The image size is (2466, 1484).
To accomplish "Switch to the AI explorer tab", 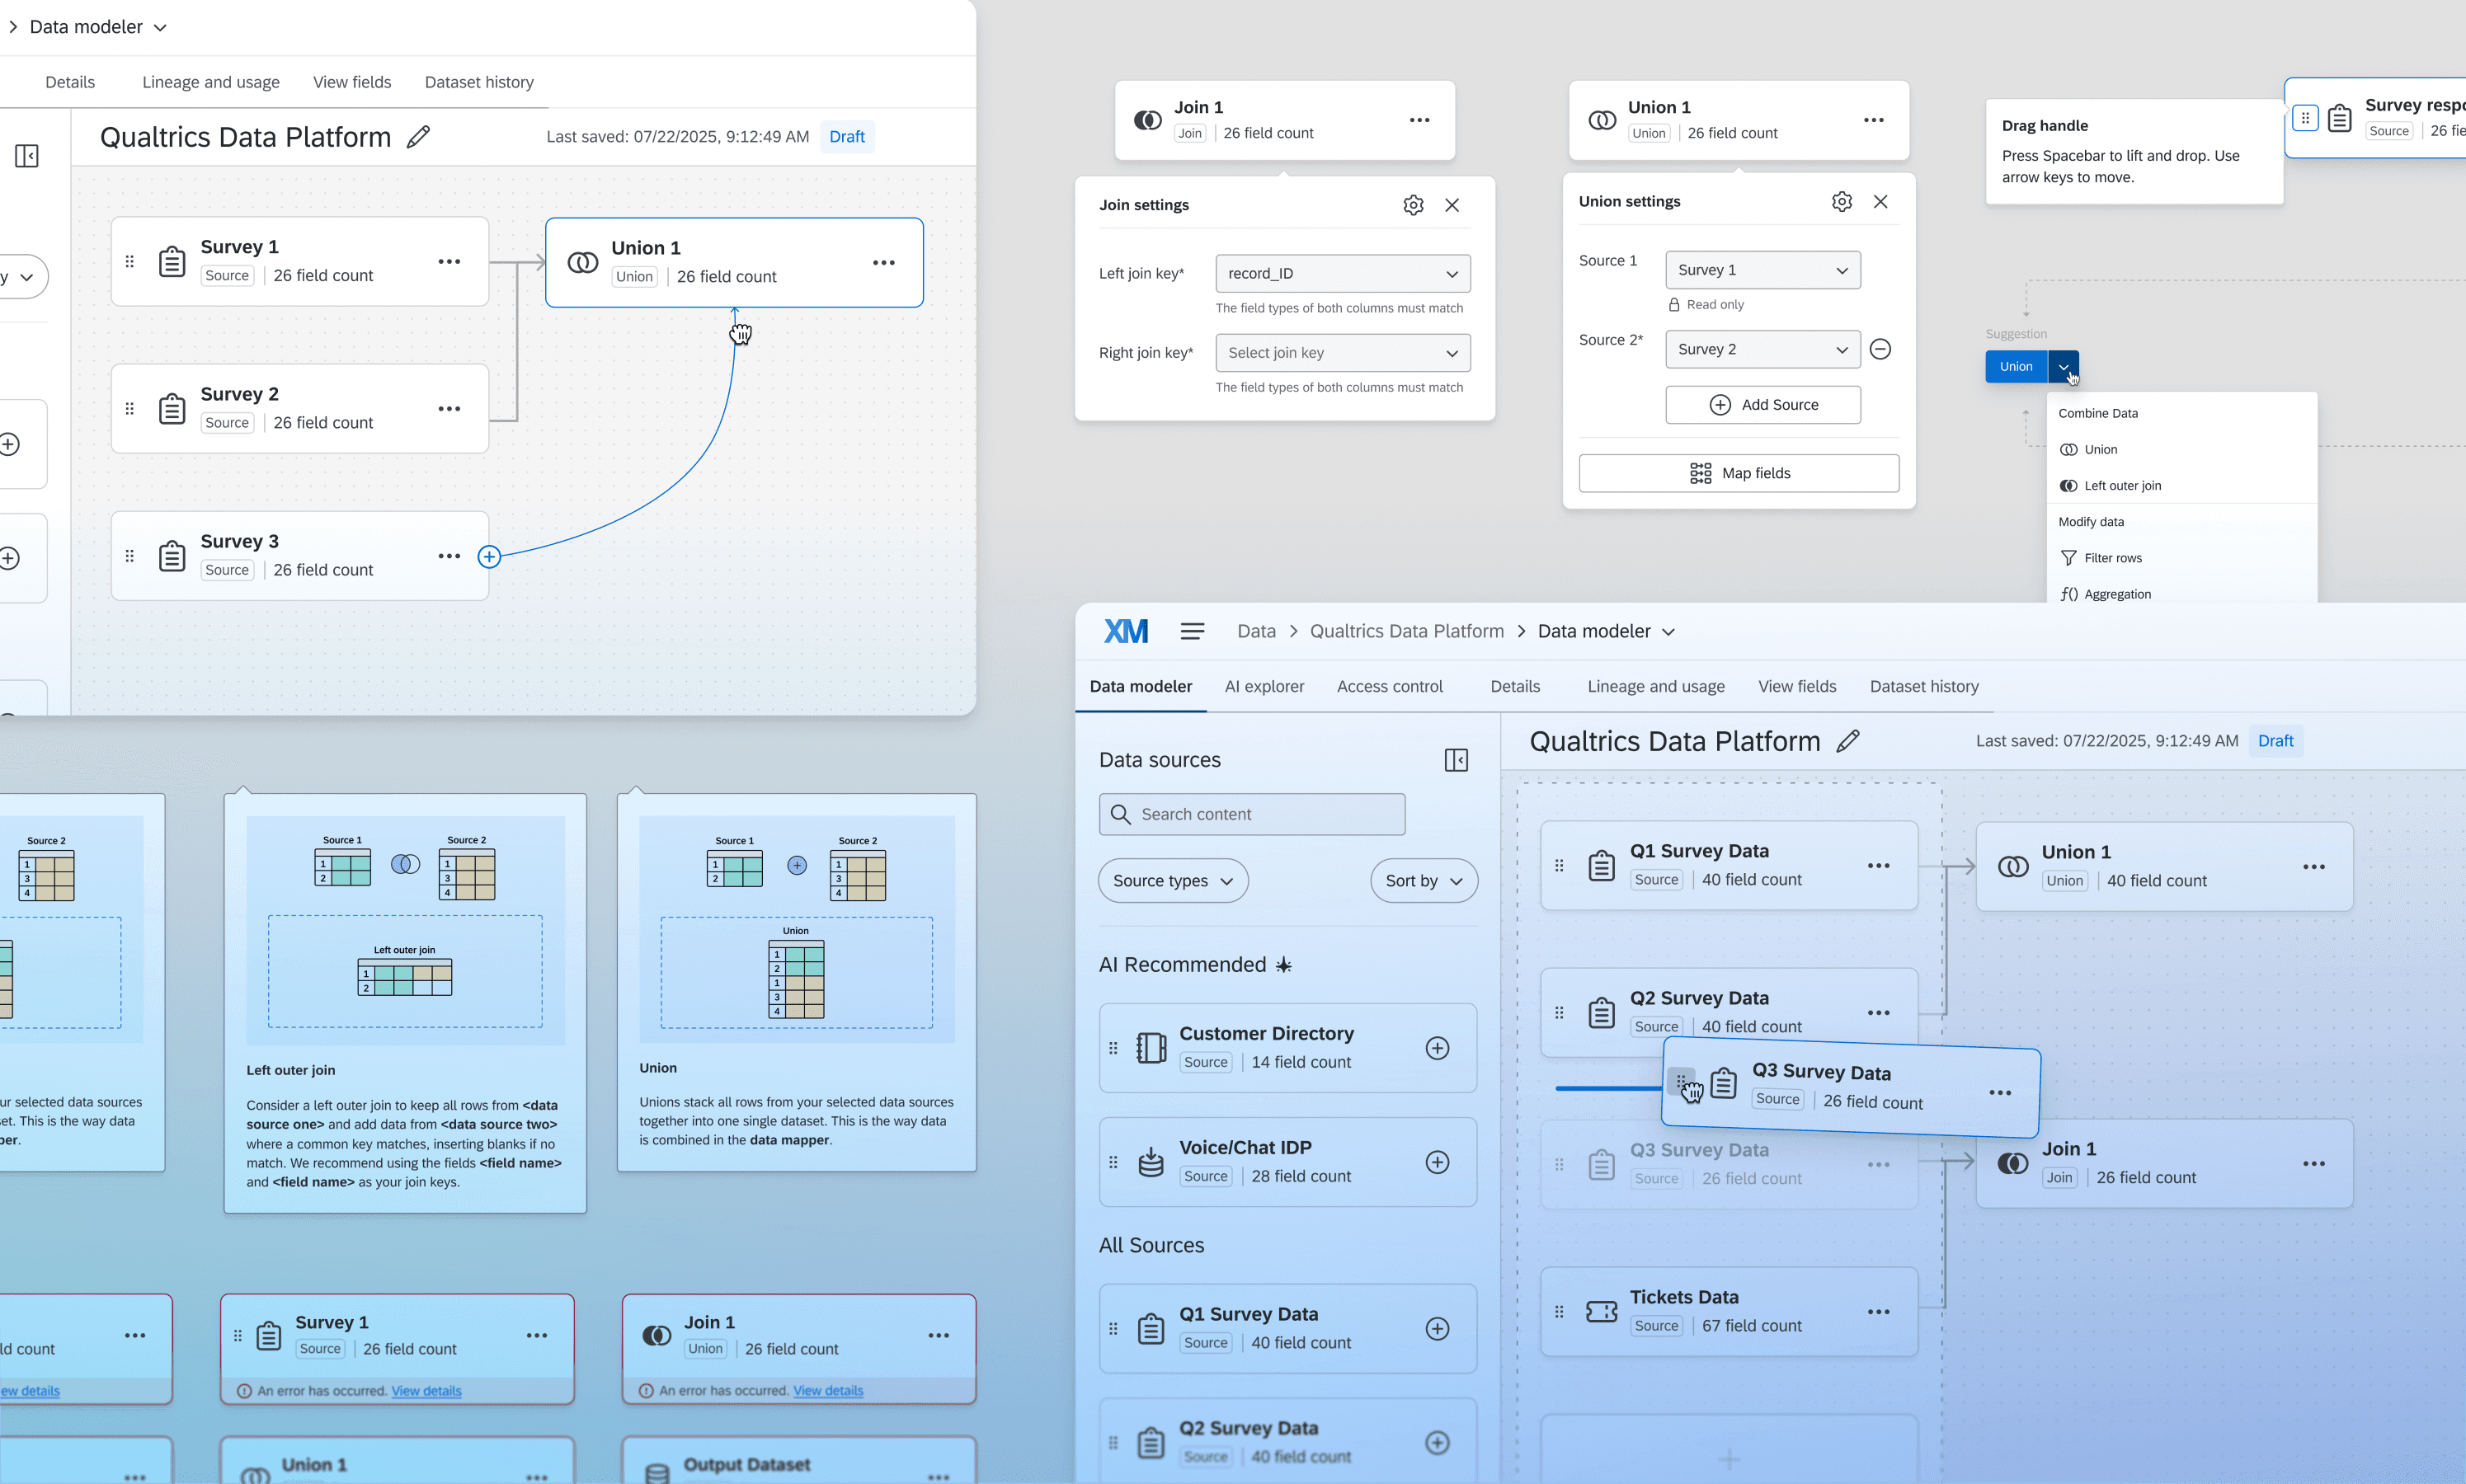I will click(x=1264, y=686).
